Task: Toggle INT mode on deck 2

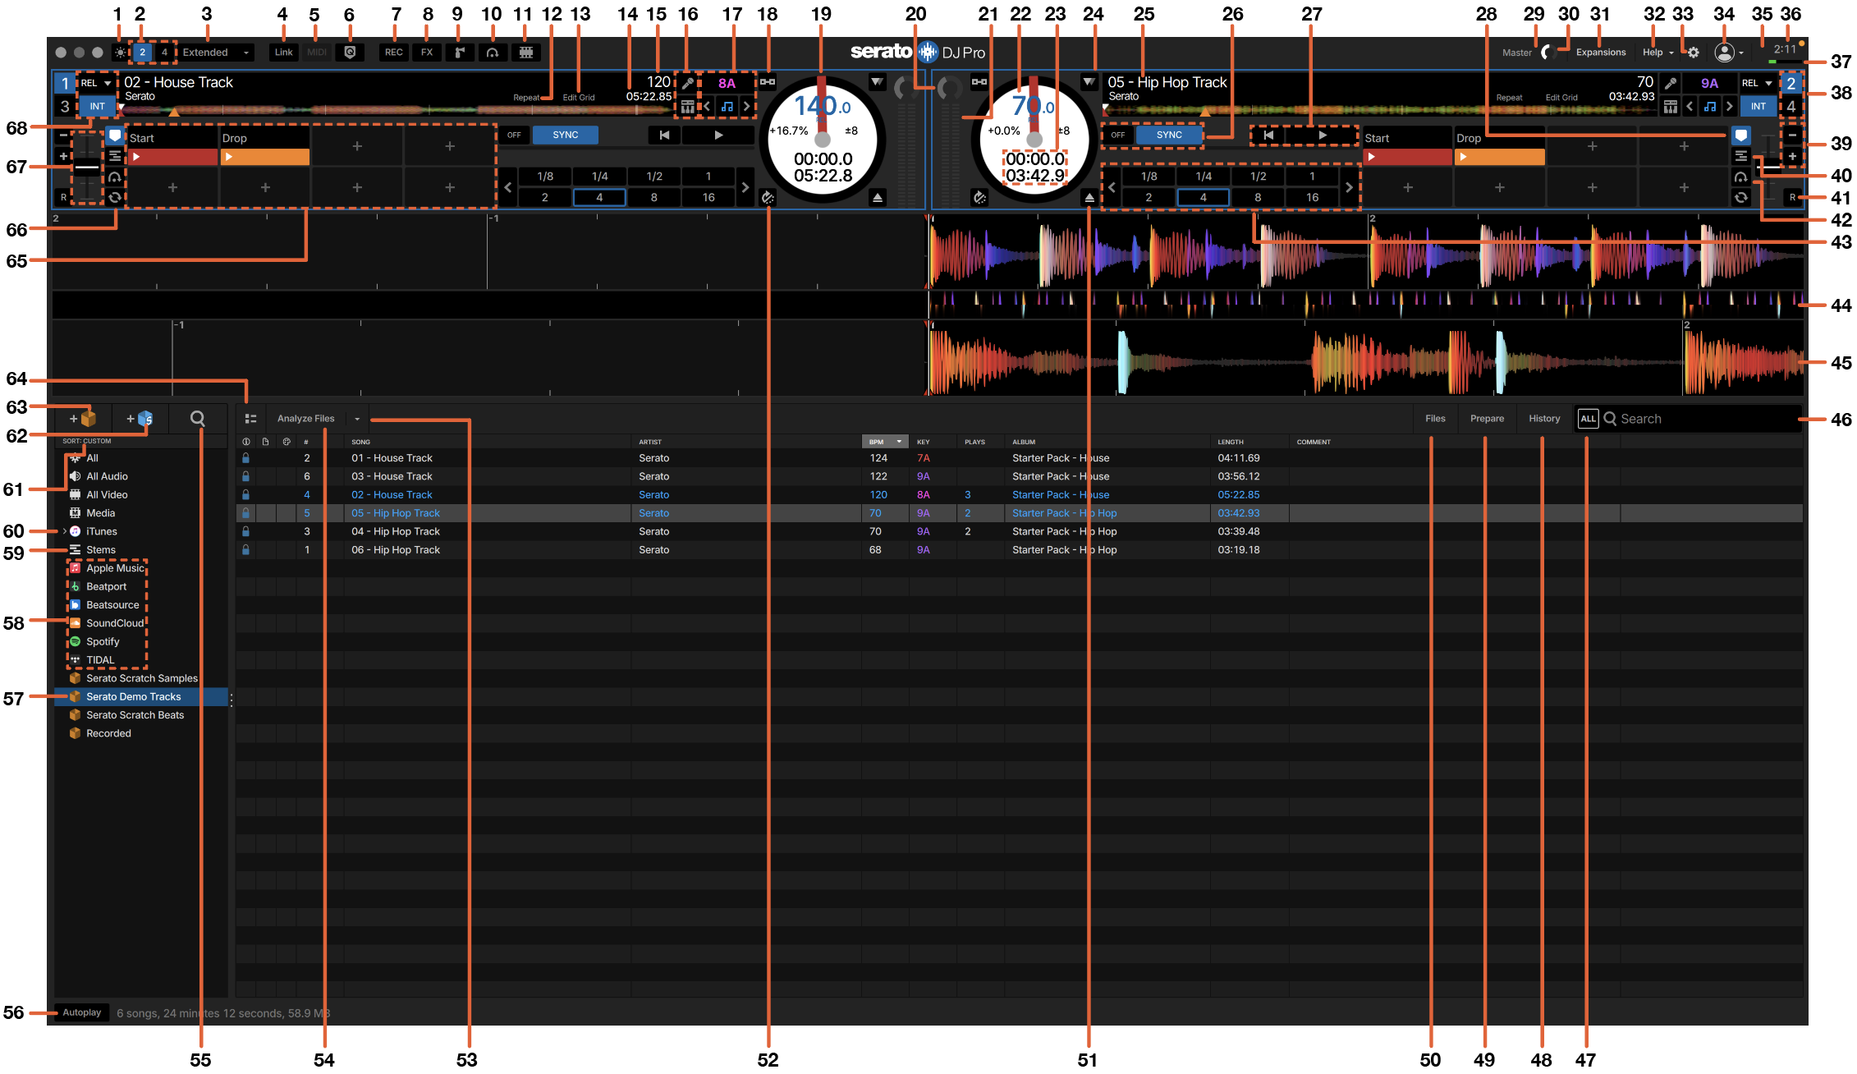Action: [1758, 107]
